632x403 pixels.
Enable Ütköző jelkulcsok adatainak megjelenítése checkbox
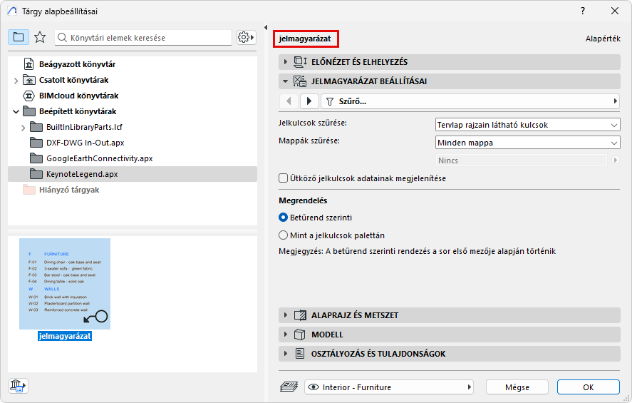click(x=284, y=178)
